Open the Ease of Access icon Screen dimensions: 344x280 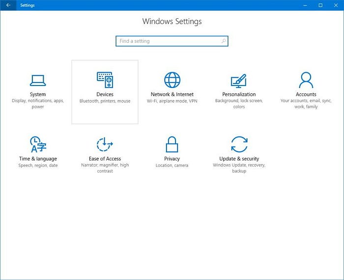click(x=105, y=144)
